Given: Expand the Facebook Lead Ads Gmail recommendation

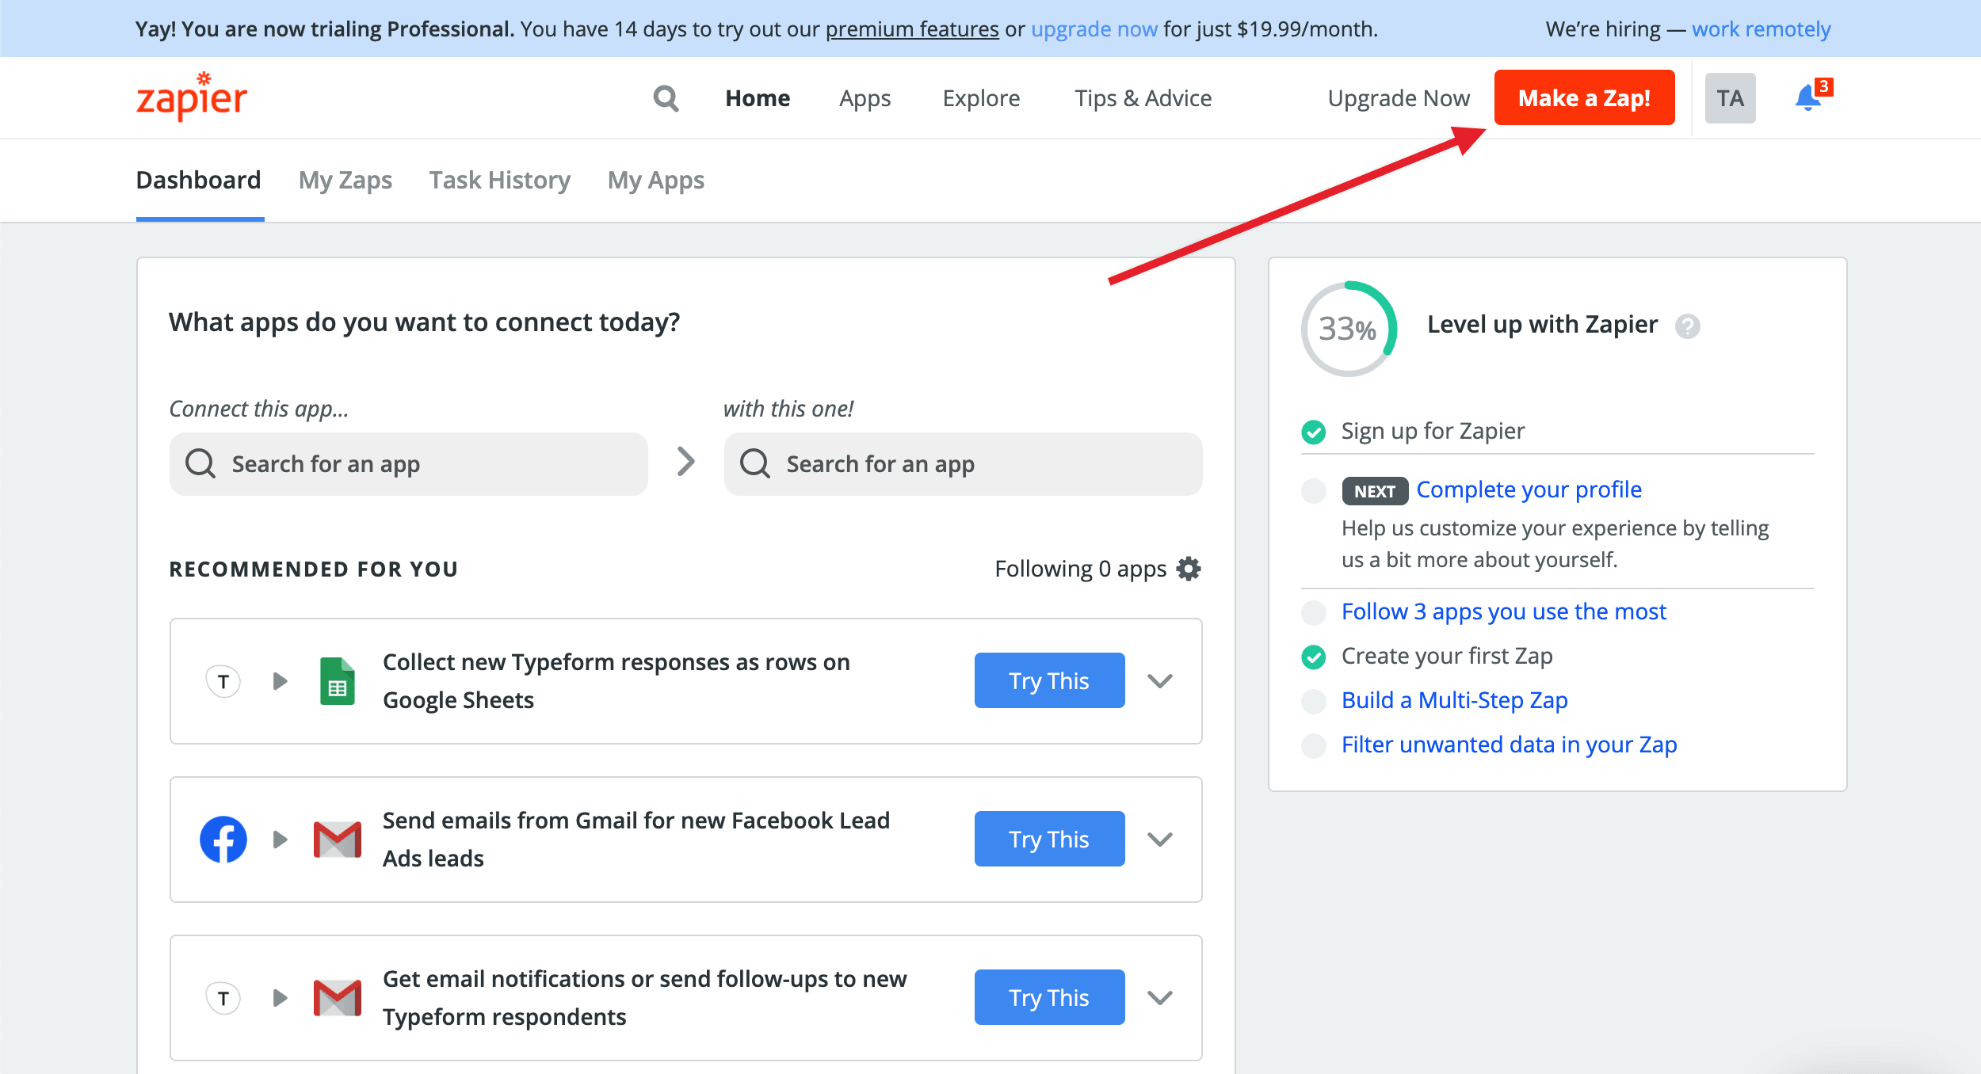Looking at the screenshot, I should click(x=1160, y=840).
